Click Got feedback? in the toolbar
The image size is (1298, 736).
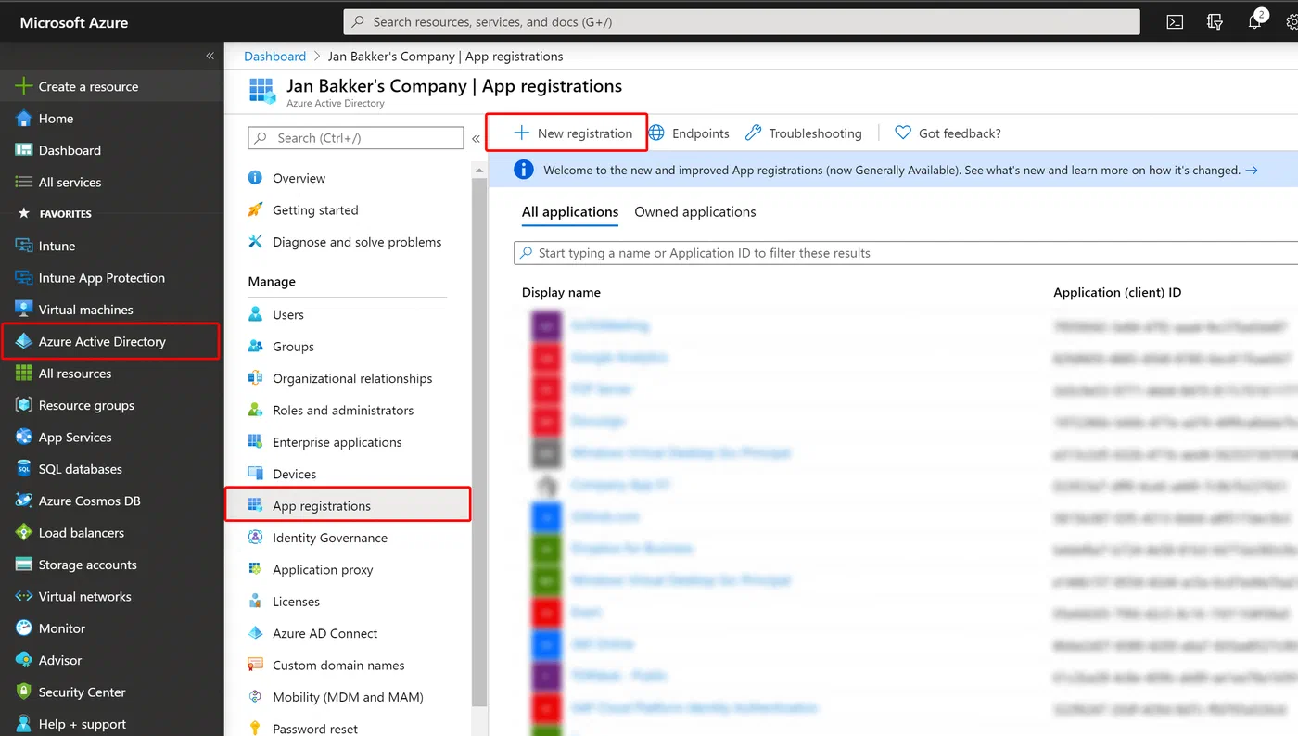coord(948,133)
